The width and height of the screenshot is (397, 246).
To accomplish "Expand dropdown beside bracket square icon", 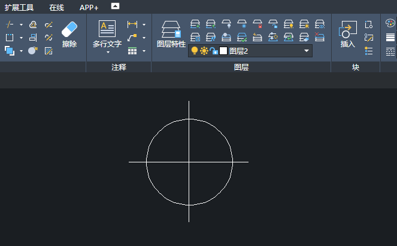I will coord(22,38).
